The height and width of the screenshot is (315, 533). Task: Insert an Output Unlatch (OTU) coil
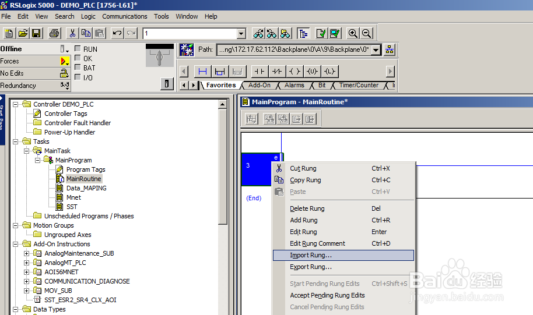click(312, 72)
